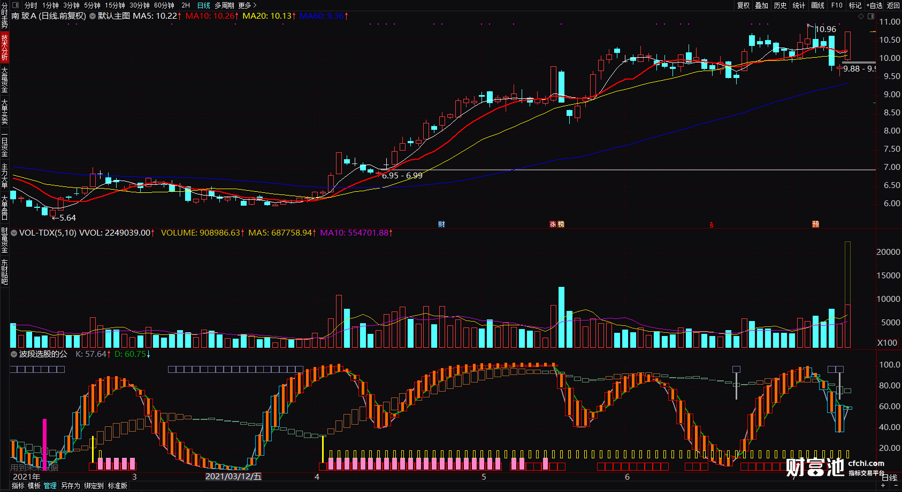
Task: Select the 2H period
Action: [x=186, y=5]
